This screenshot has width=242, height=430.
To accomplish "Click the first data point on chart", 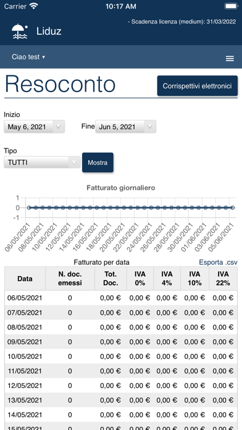I will 29,208.
